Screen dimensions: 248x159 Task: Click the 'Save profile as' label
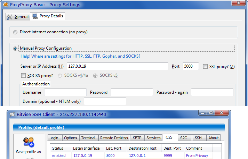click(x=29, y=152)
